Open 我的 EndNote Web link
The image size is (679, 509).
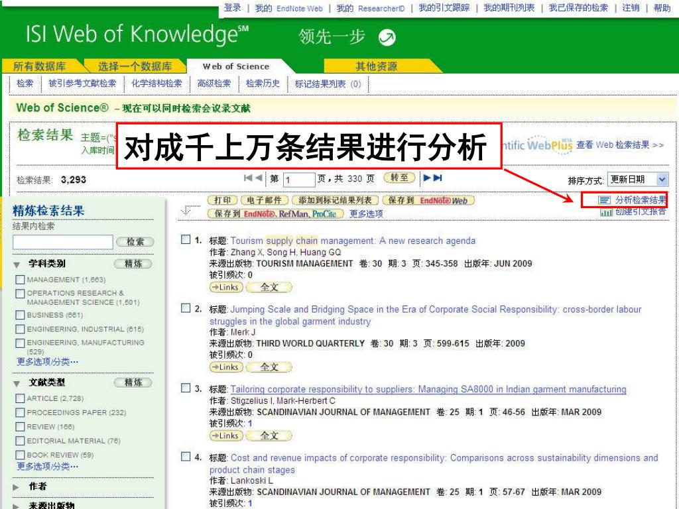pyautogui.click(x=288, y=8)
